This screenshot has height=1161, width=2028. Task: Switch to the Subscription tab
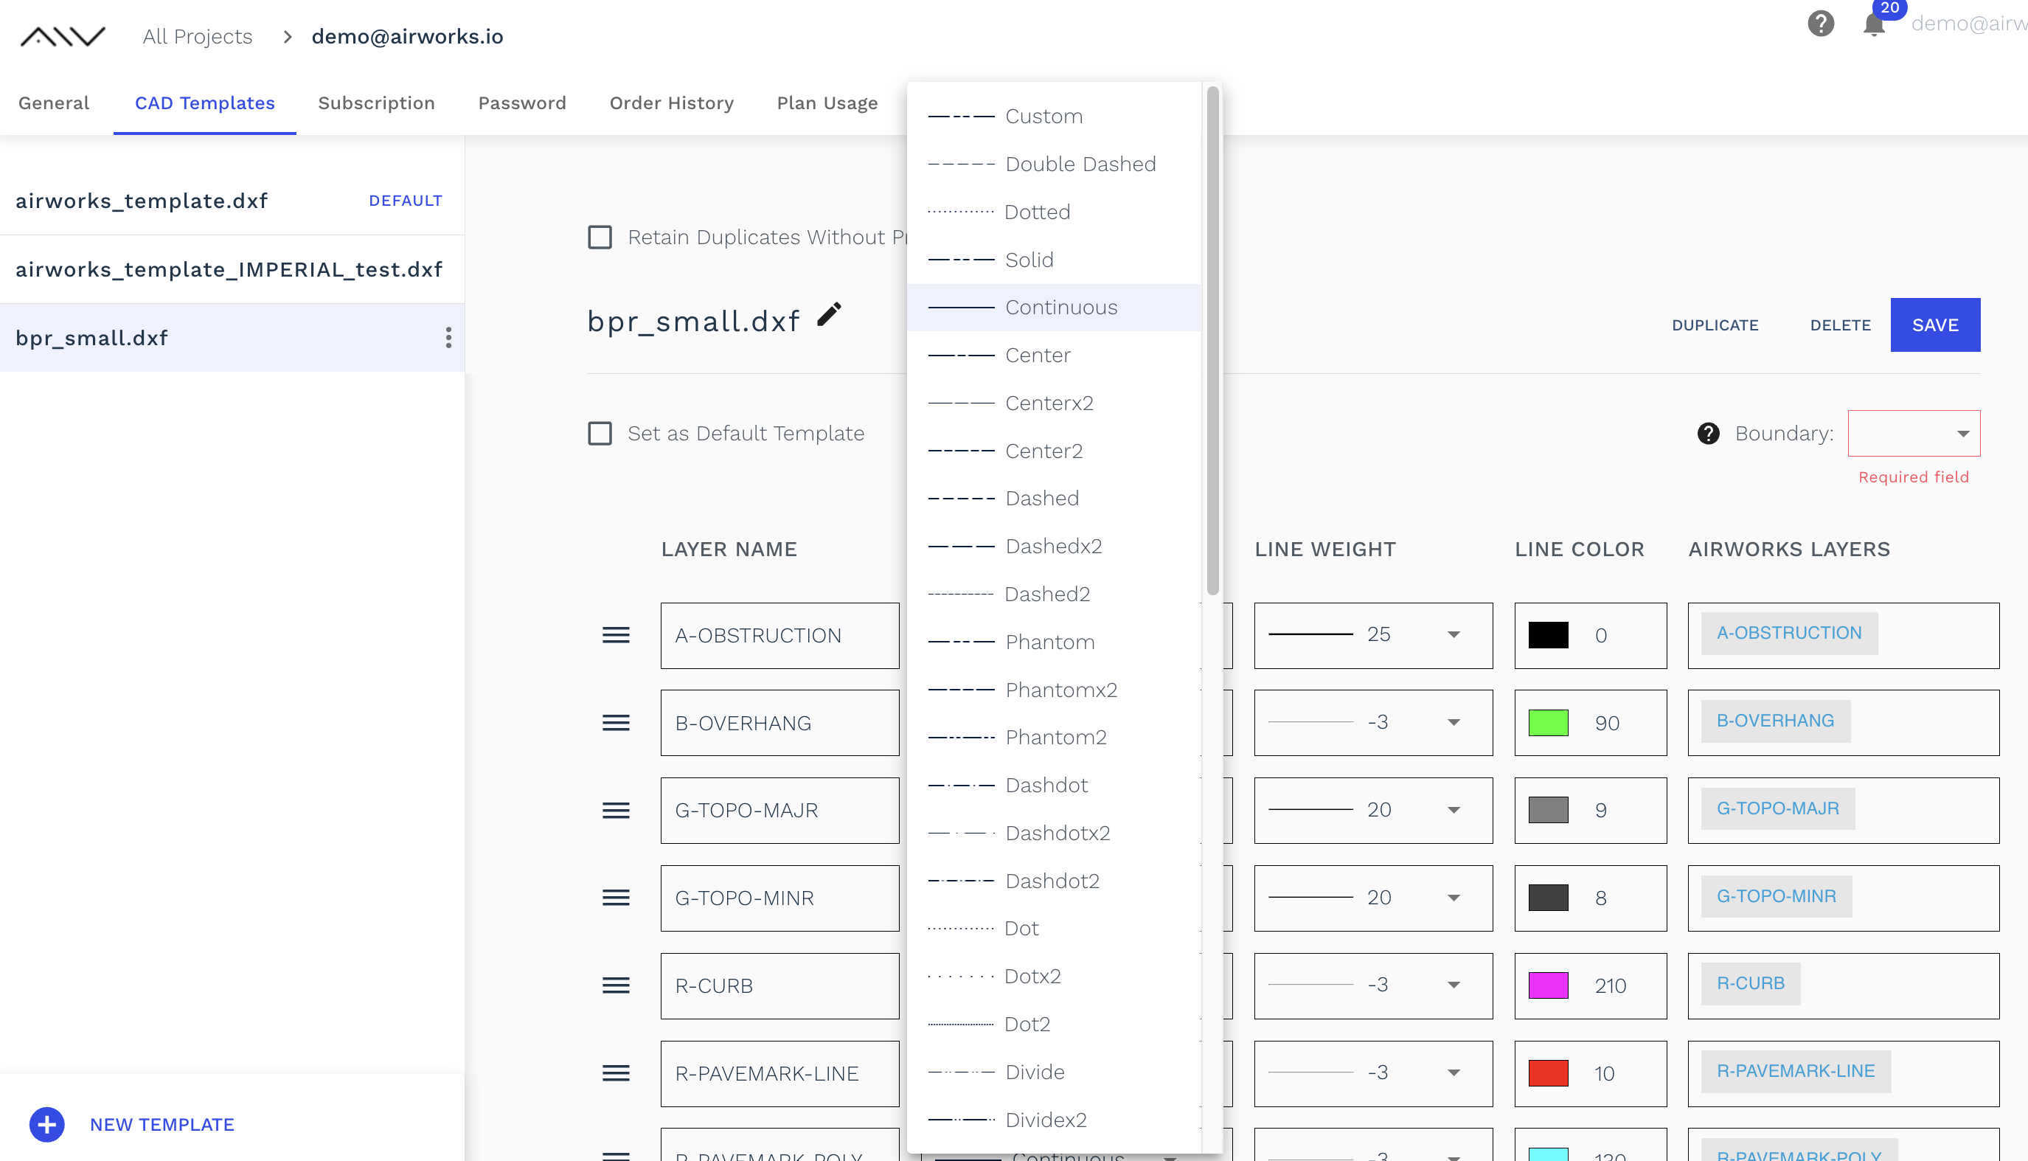click(x=376, y=103)
